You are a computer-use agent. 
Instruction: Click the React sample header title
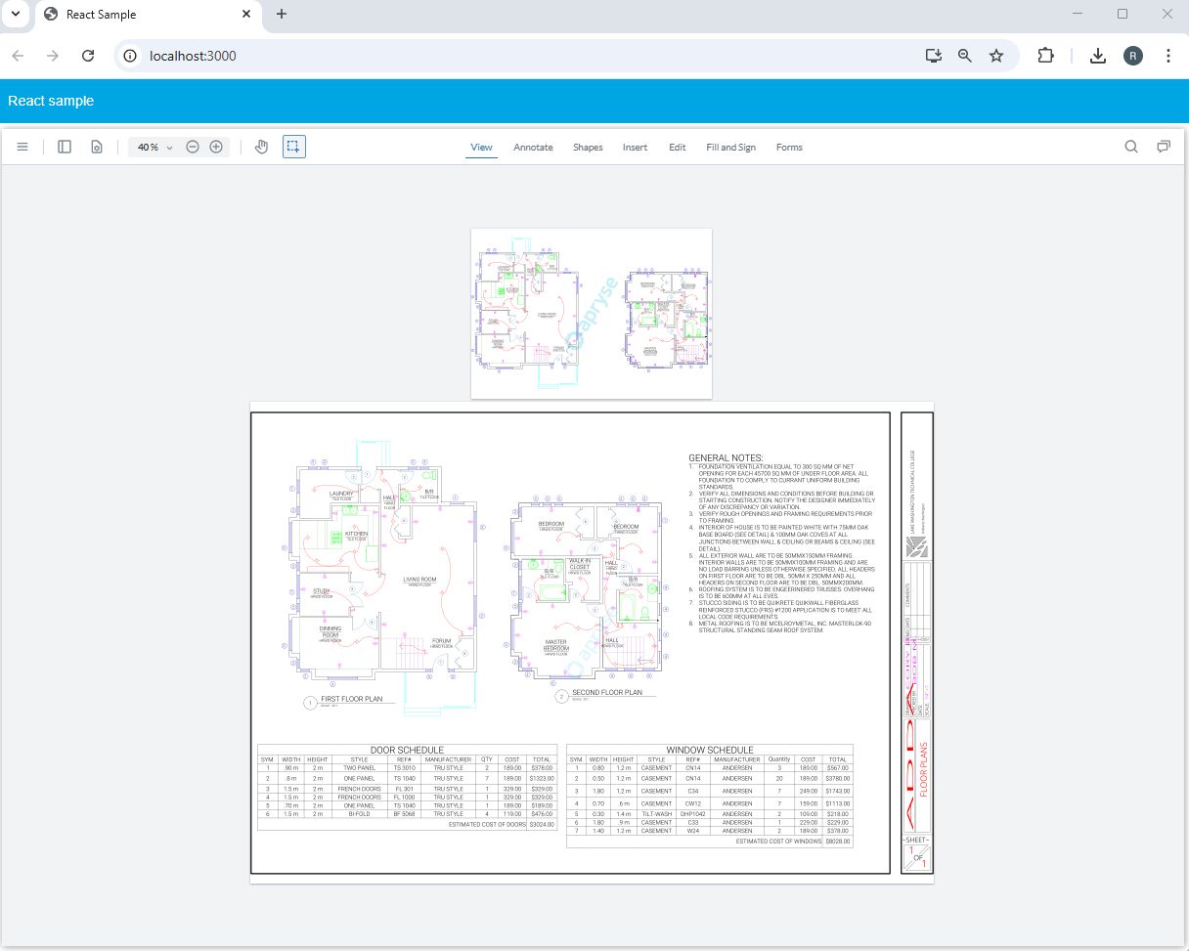pos(51,101)
